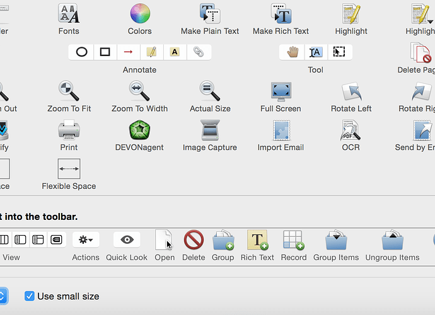Open the Actions gear dropdown
The image size is (435, 315).
86,239
